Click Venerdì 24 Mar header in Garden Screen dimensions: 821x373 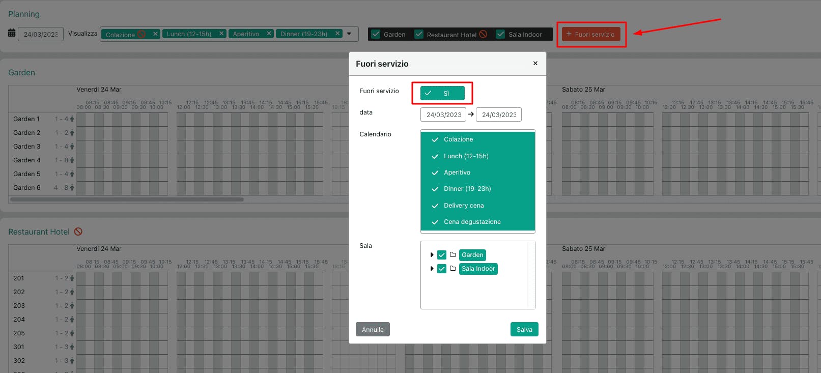pos(99,89)
